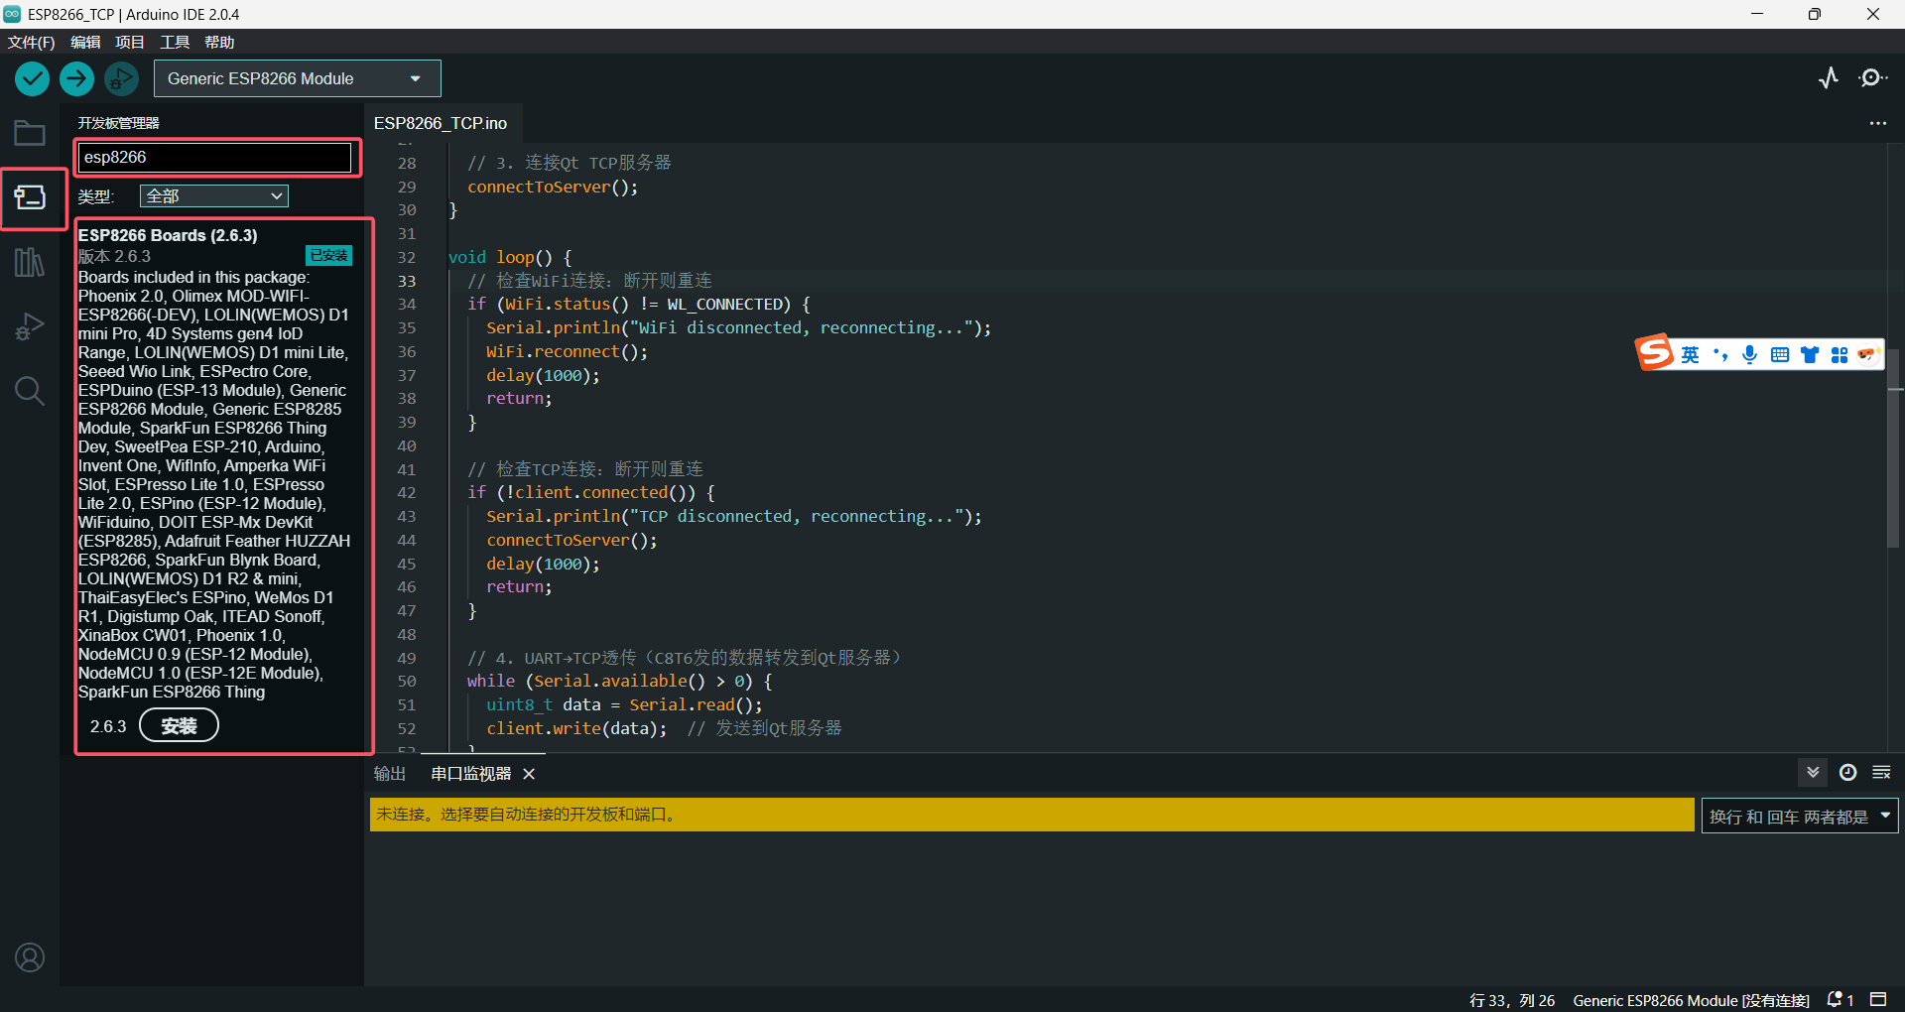Close the serial monitor tab
The height and width of the screenshot is (1012, 1905).
click(x=529, y=774)
